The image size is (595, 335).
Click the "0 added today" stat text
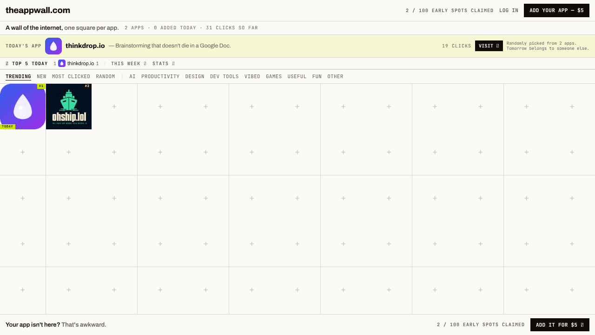pyautogui.click(x=175, y=28)
